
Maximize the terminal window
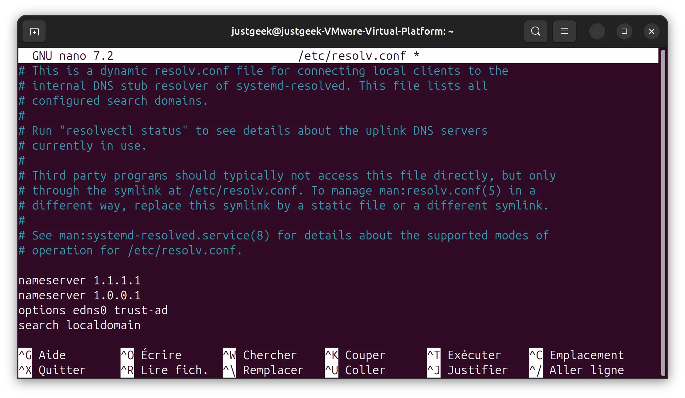point(624,32)
